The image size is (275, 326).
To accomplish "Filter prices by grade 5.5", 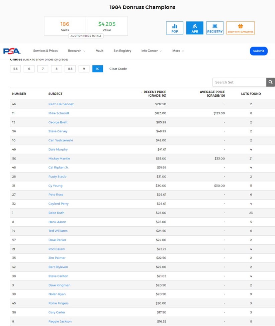I will click(x=15, y=69).
